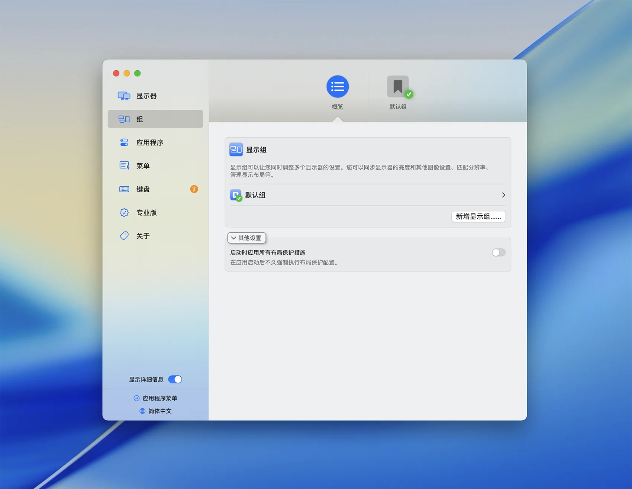Click the orange accessibility badge beside 键盘
This screenshot has width=632, height=489.
194,189
